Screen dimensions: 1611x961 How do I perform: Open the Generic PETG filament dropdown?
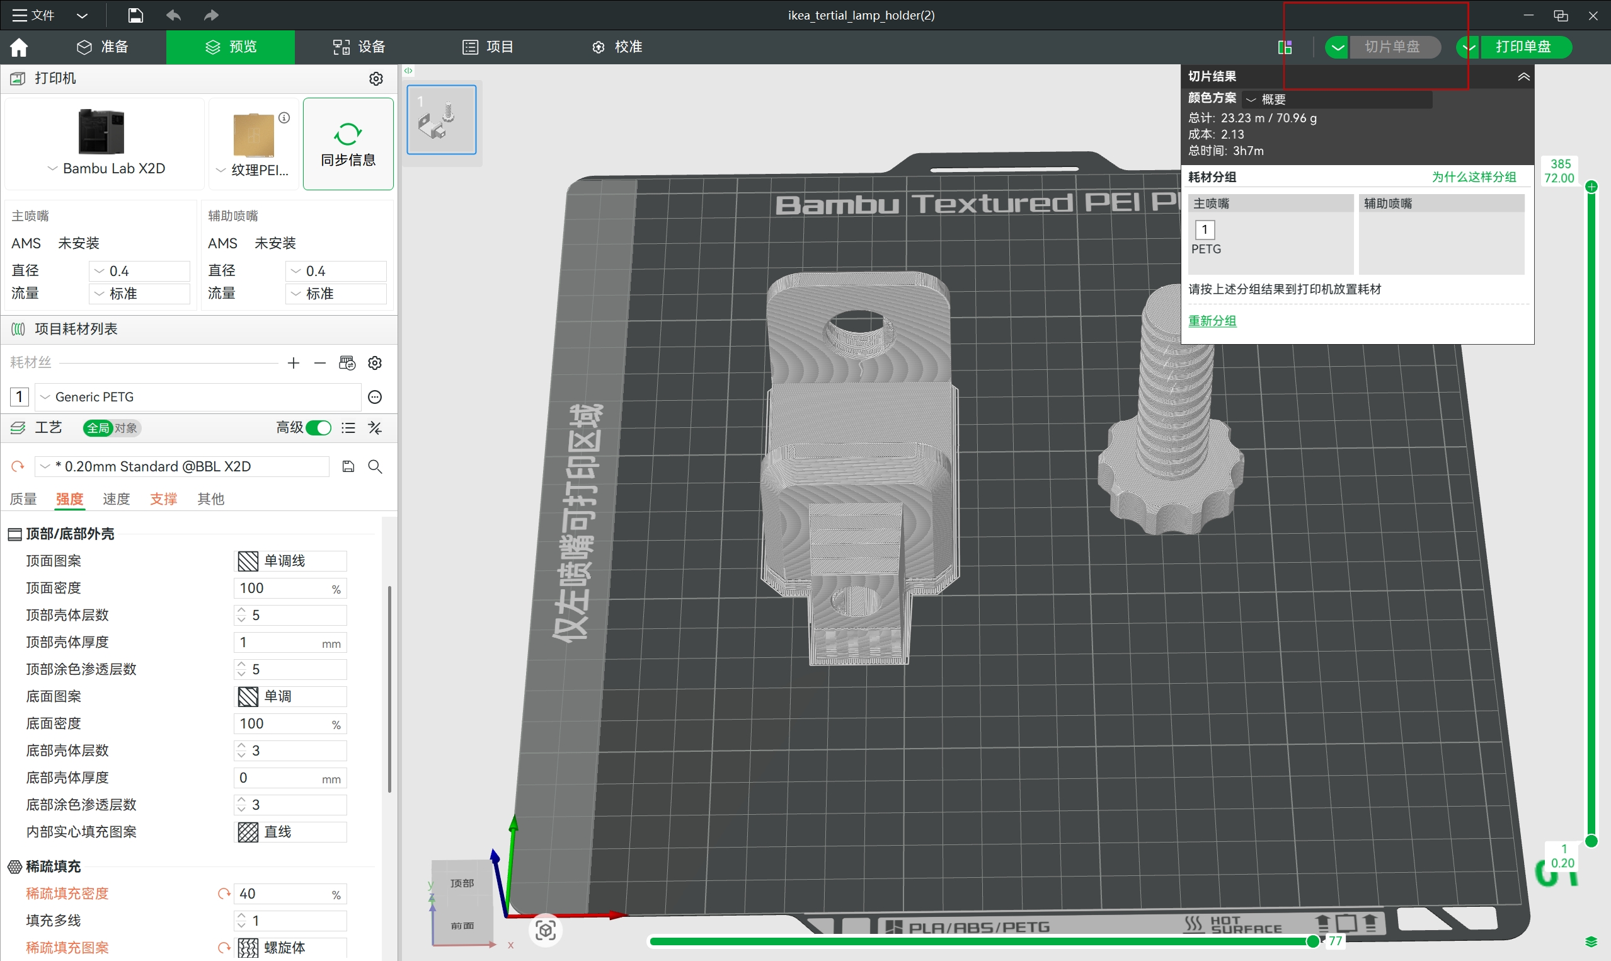[197, 396]
